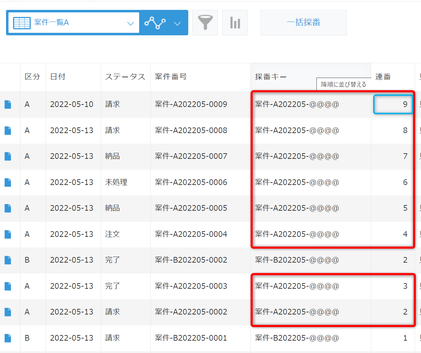The height and width of the screenshot is (353, 421).
Task: Select the 連番 cell showing 7
Action: pos(393,156)
